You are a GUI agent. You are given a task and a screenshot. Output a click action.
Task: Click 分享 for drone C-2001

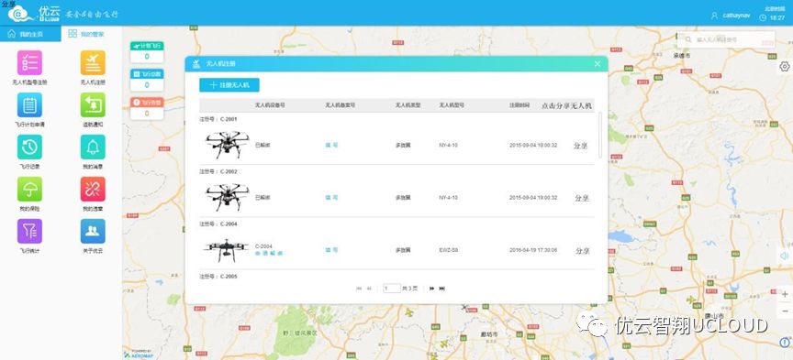point(581,146)
